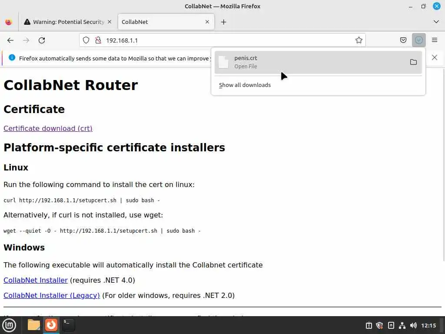Click the info icon in notification bar
Screen dimensions: 445x334
click(x=12, y=58)
